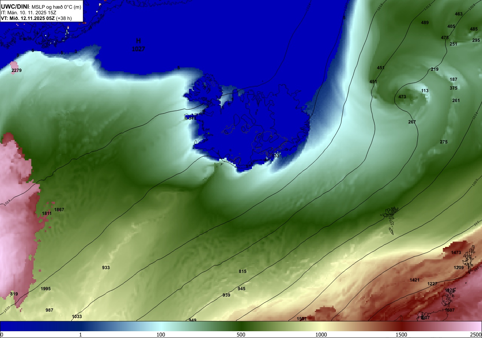Click the 1867 height value
The height and width of the screenshot is (338, 482).
[x=59, y=210]
